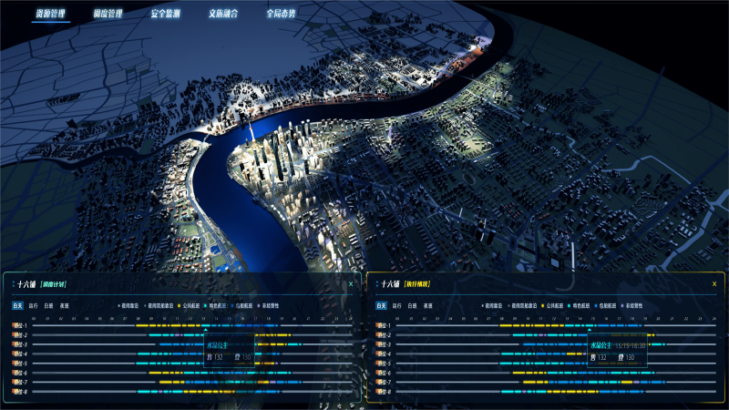This screenshot has width=729, height=410.
Task: Toggle cyan 特色航班 legend in right panel
Action: pyautogui.click(x=580, y=305)
